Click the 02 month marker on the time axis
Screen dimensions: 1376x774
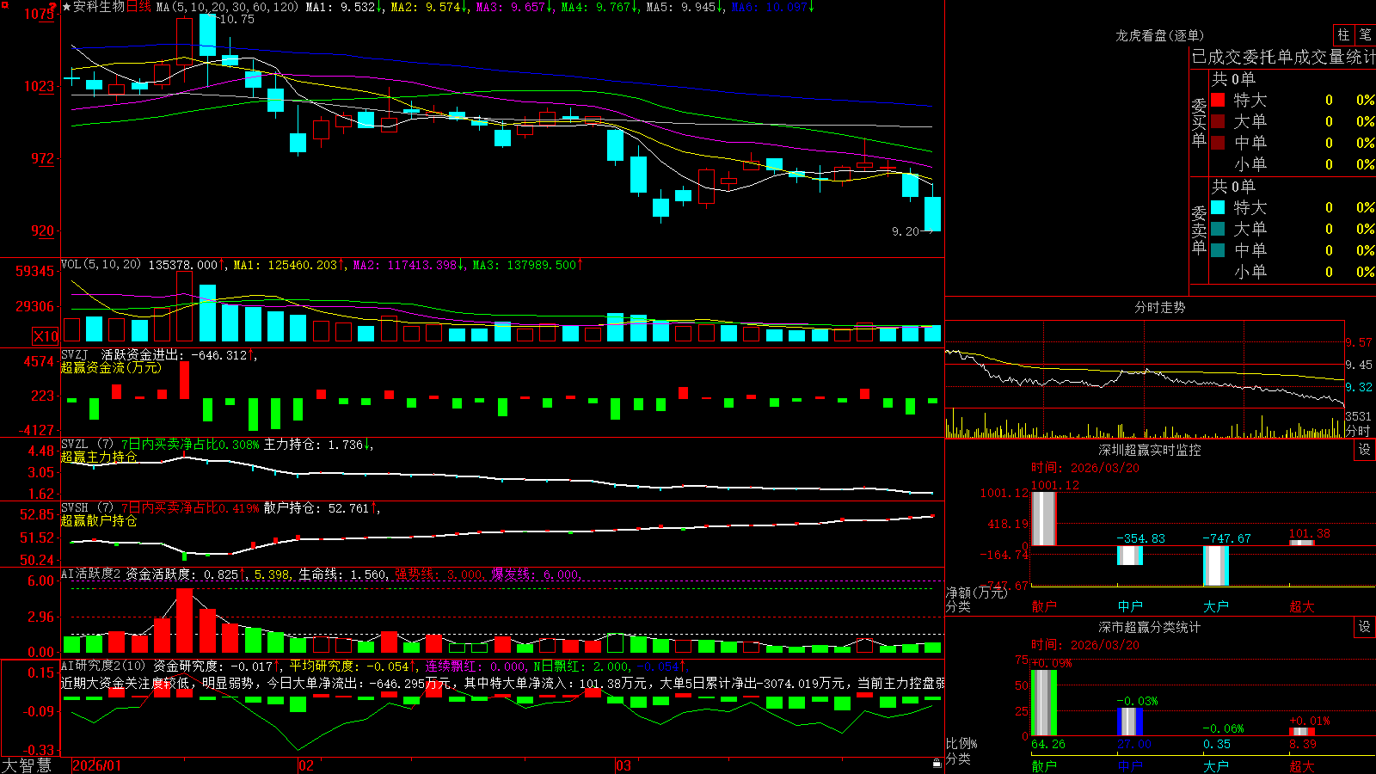coord(306,765)
